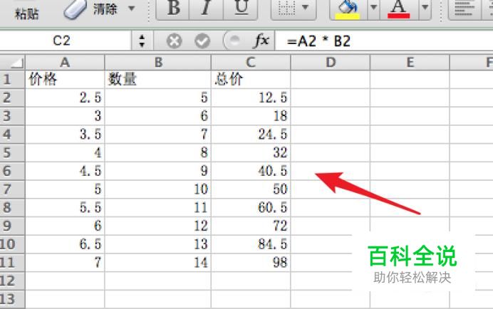Select column B header
The width and height of the screenshot is (493, 309).
pos(158,62)
